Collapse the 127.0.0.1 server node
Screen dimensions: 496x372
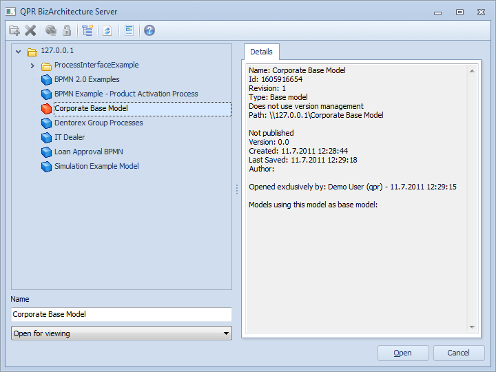pos(18,52)
